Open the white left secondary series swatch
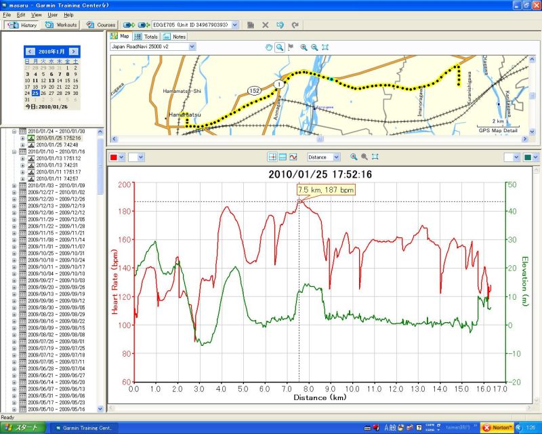The image size is (542, 434). pyautogui.click(x=136, y=157)
